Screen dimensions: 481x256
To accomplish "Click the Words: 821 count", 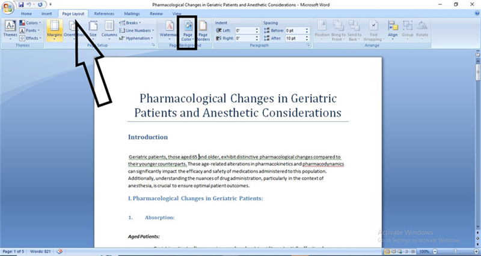I will coord(40,251).
